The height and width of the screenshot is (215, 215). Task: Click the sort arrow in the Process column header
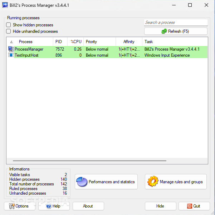pyautogui.click(x=11, y=42)
